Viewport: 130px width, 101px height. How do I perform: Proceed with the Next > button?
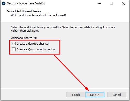click(x=95, y=95)
